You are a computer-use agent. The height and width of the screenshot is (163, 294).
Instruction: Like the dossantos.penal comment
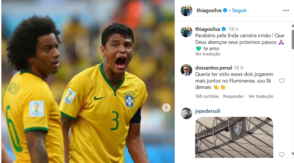[282, 81]
